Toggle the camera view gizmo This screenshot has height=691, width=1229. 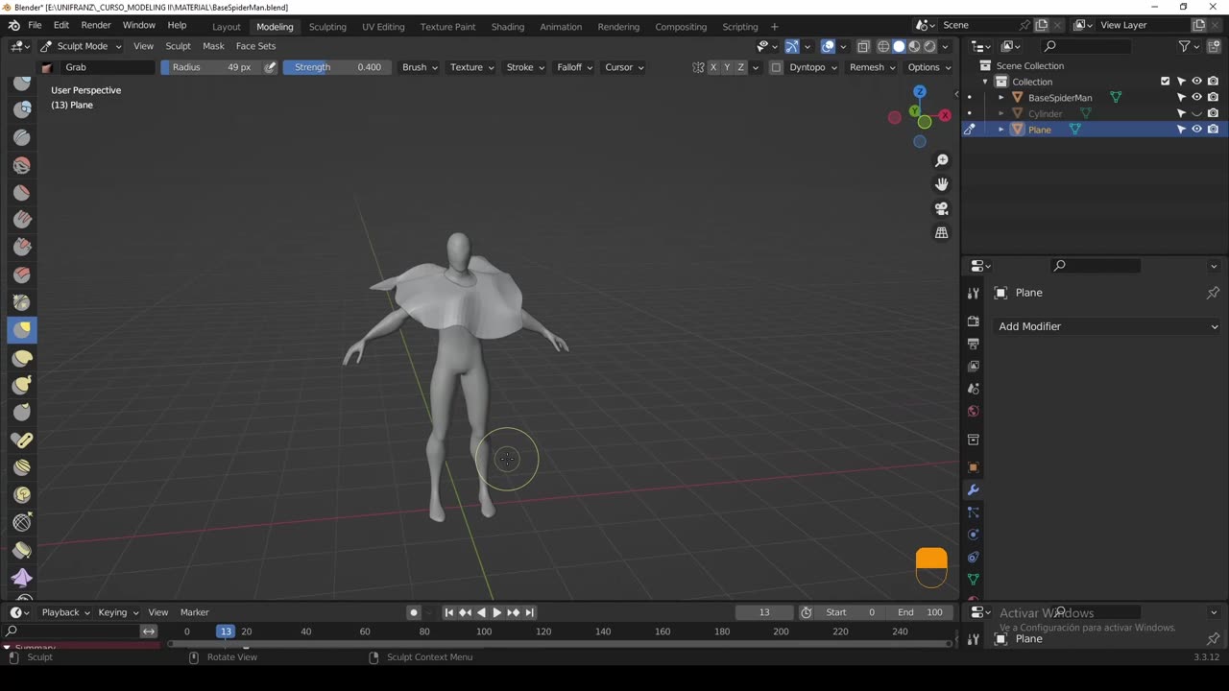pyautogui.click(x=942, y=208)
